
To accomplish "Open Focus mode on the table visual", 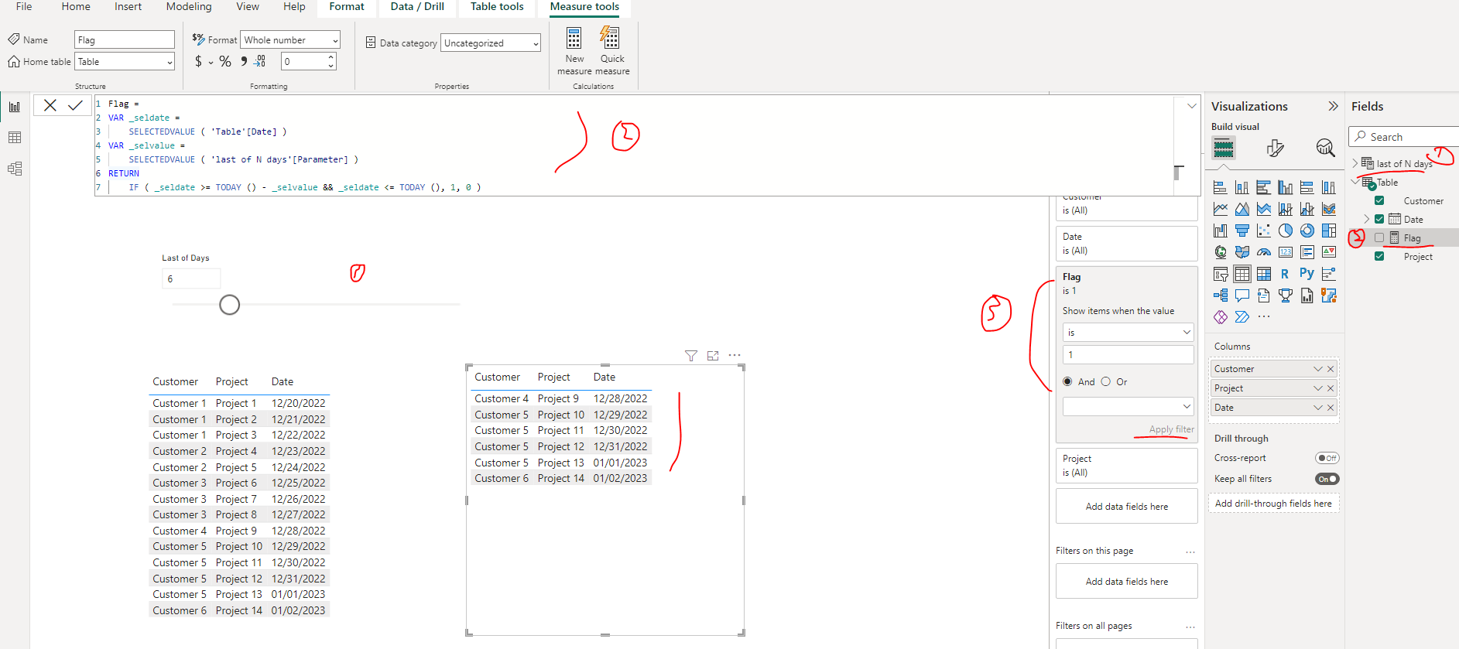I will point(713,356).
